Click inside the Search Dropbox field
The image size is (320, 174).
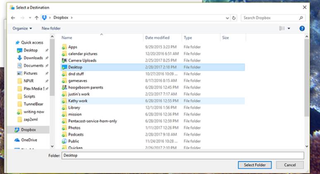click(x=271, y=18)
